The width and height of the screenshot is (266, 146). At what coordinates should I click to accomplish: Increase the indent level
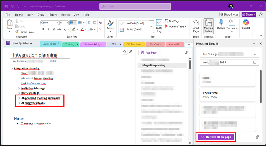click(94, 23)
